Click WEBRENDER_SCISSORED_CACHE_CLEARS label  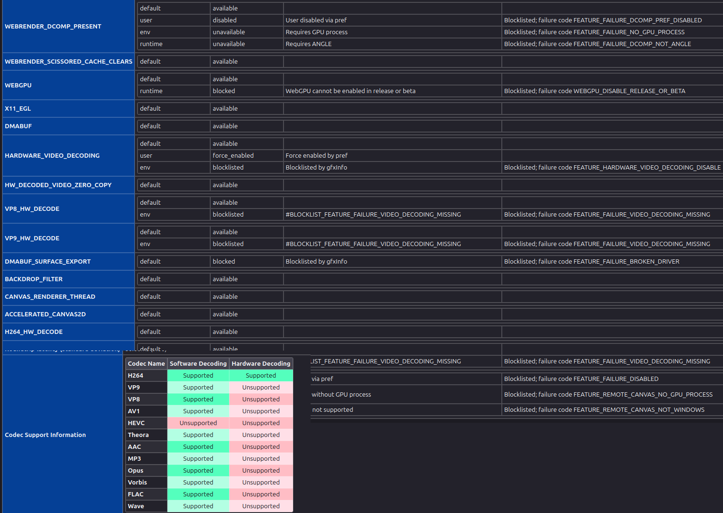click(x=68, y=61)
